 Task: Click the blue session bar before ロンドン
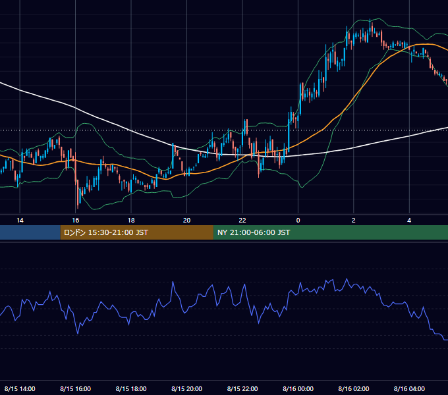[x=30, y=232]
